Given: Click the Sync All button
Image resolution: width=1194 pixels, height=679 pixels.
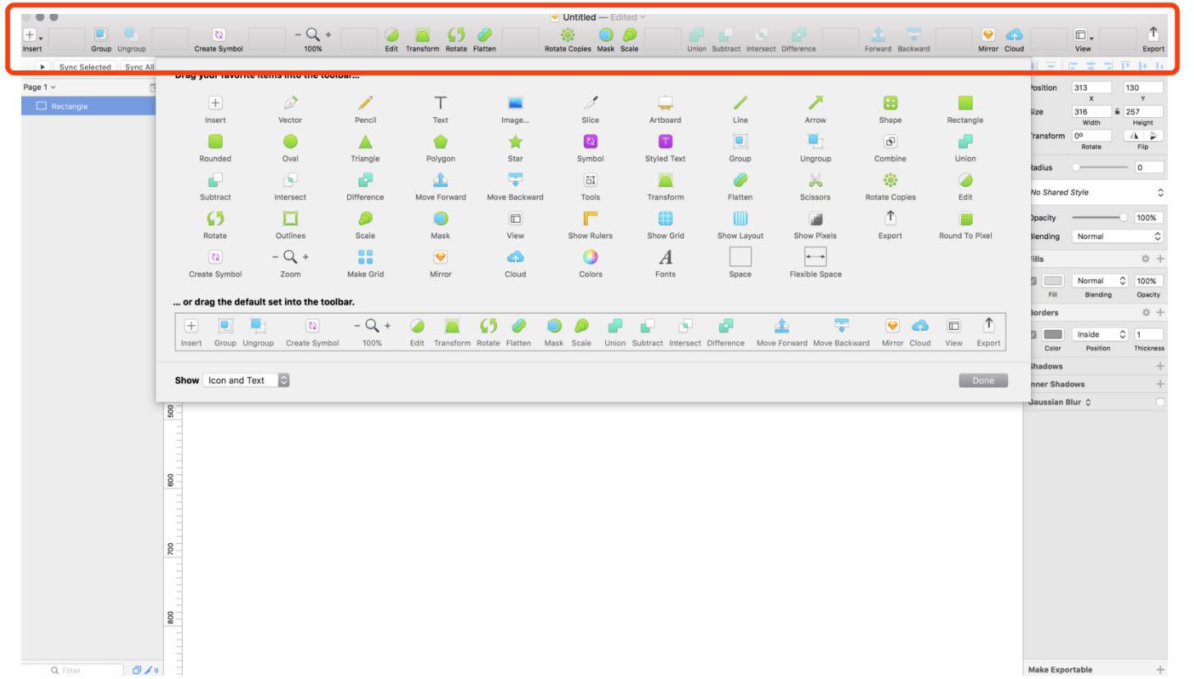Looking at the screenshot, I should 139,67.
